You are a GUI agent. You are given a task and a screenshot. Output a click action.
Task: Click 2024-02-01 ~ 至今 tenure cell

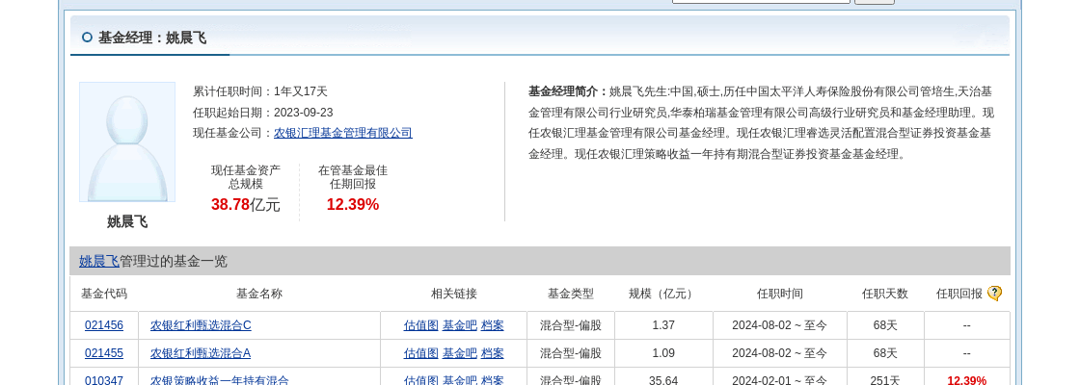[780, 380]
